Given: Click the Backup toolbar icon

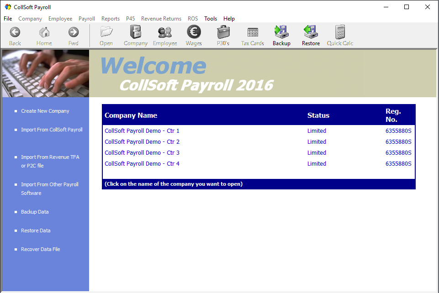Looking at the screenshot, I should pyautogui.click(x=281, y=32).
